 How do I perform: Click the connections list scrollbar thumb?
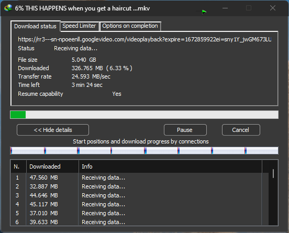pyautogui.click(x=273, y=174)
